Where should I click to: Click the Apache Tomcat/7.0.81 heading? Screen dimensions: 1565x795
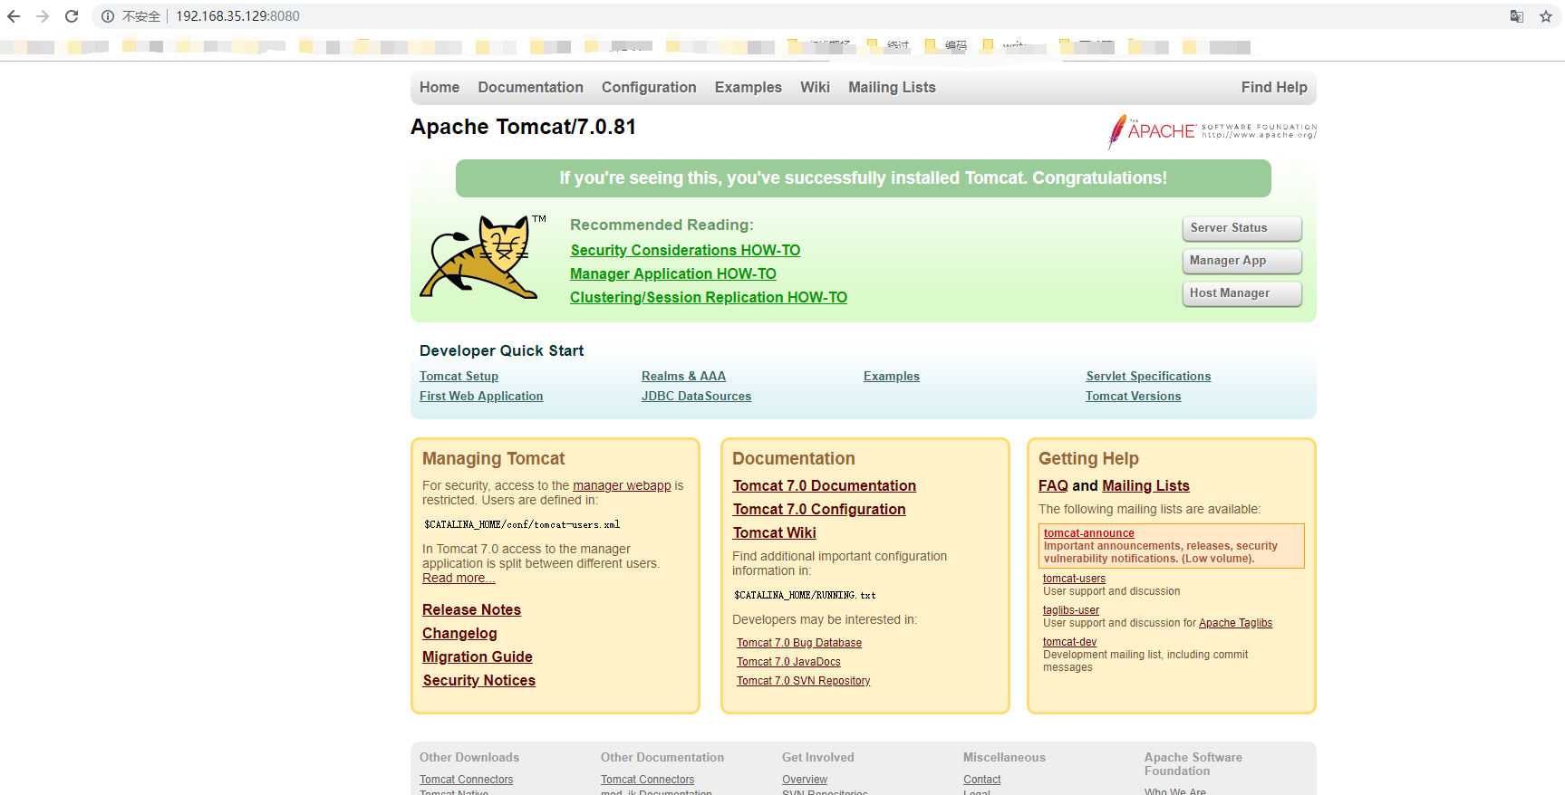[x=523, y=127]
